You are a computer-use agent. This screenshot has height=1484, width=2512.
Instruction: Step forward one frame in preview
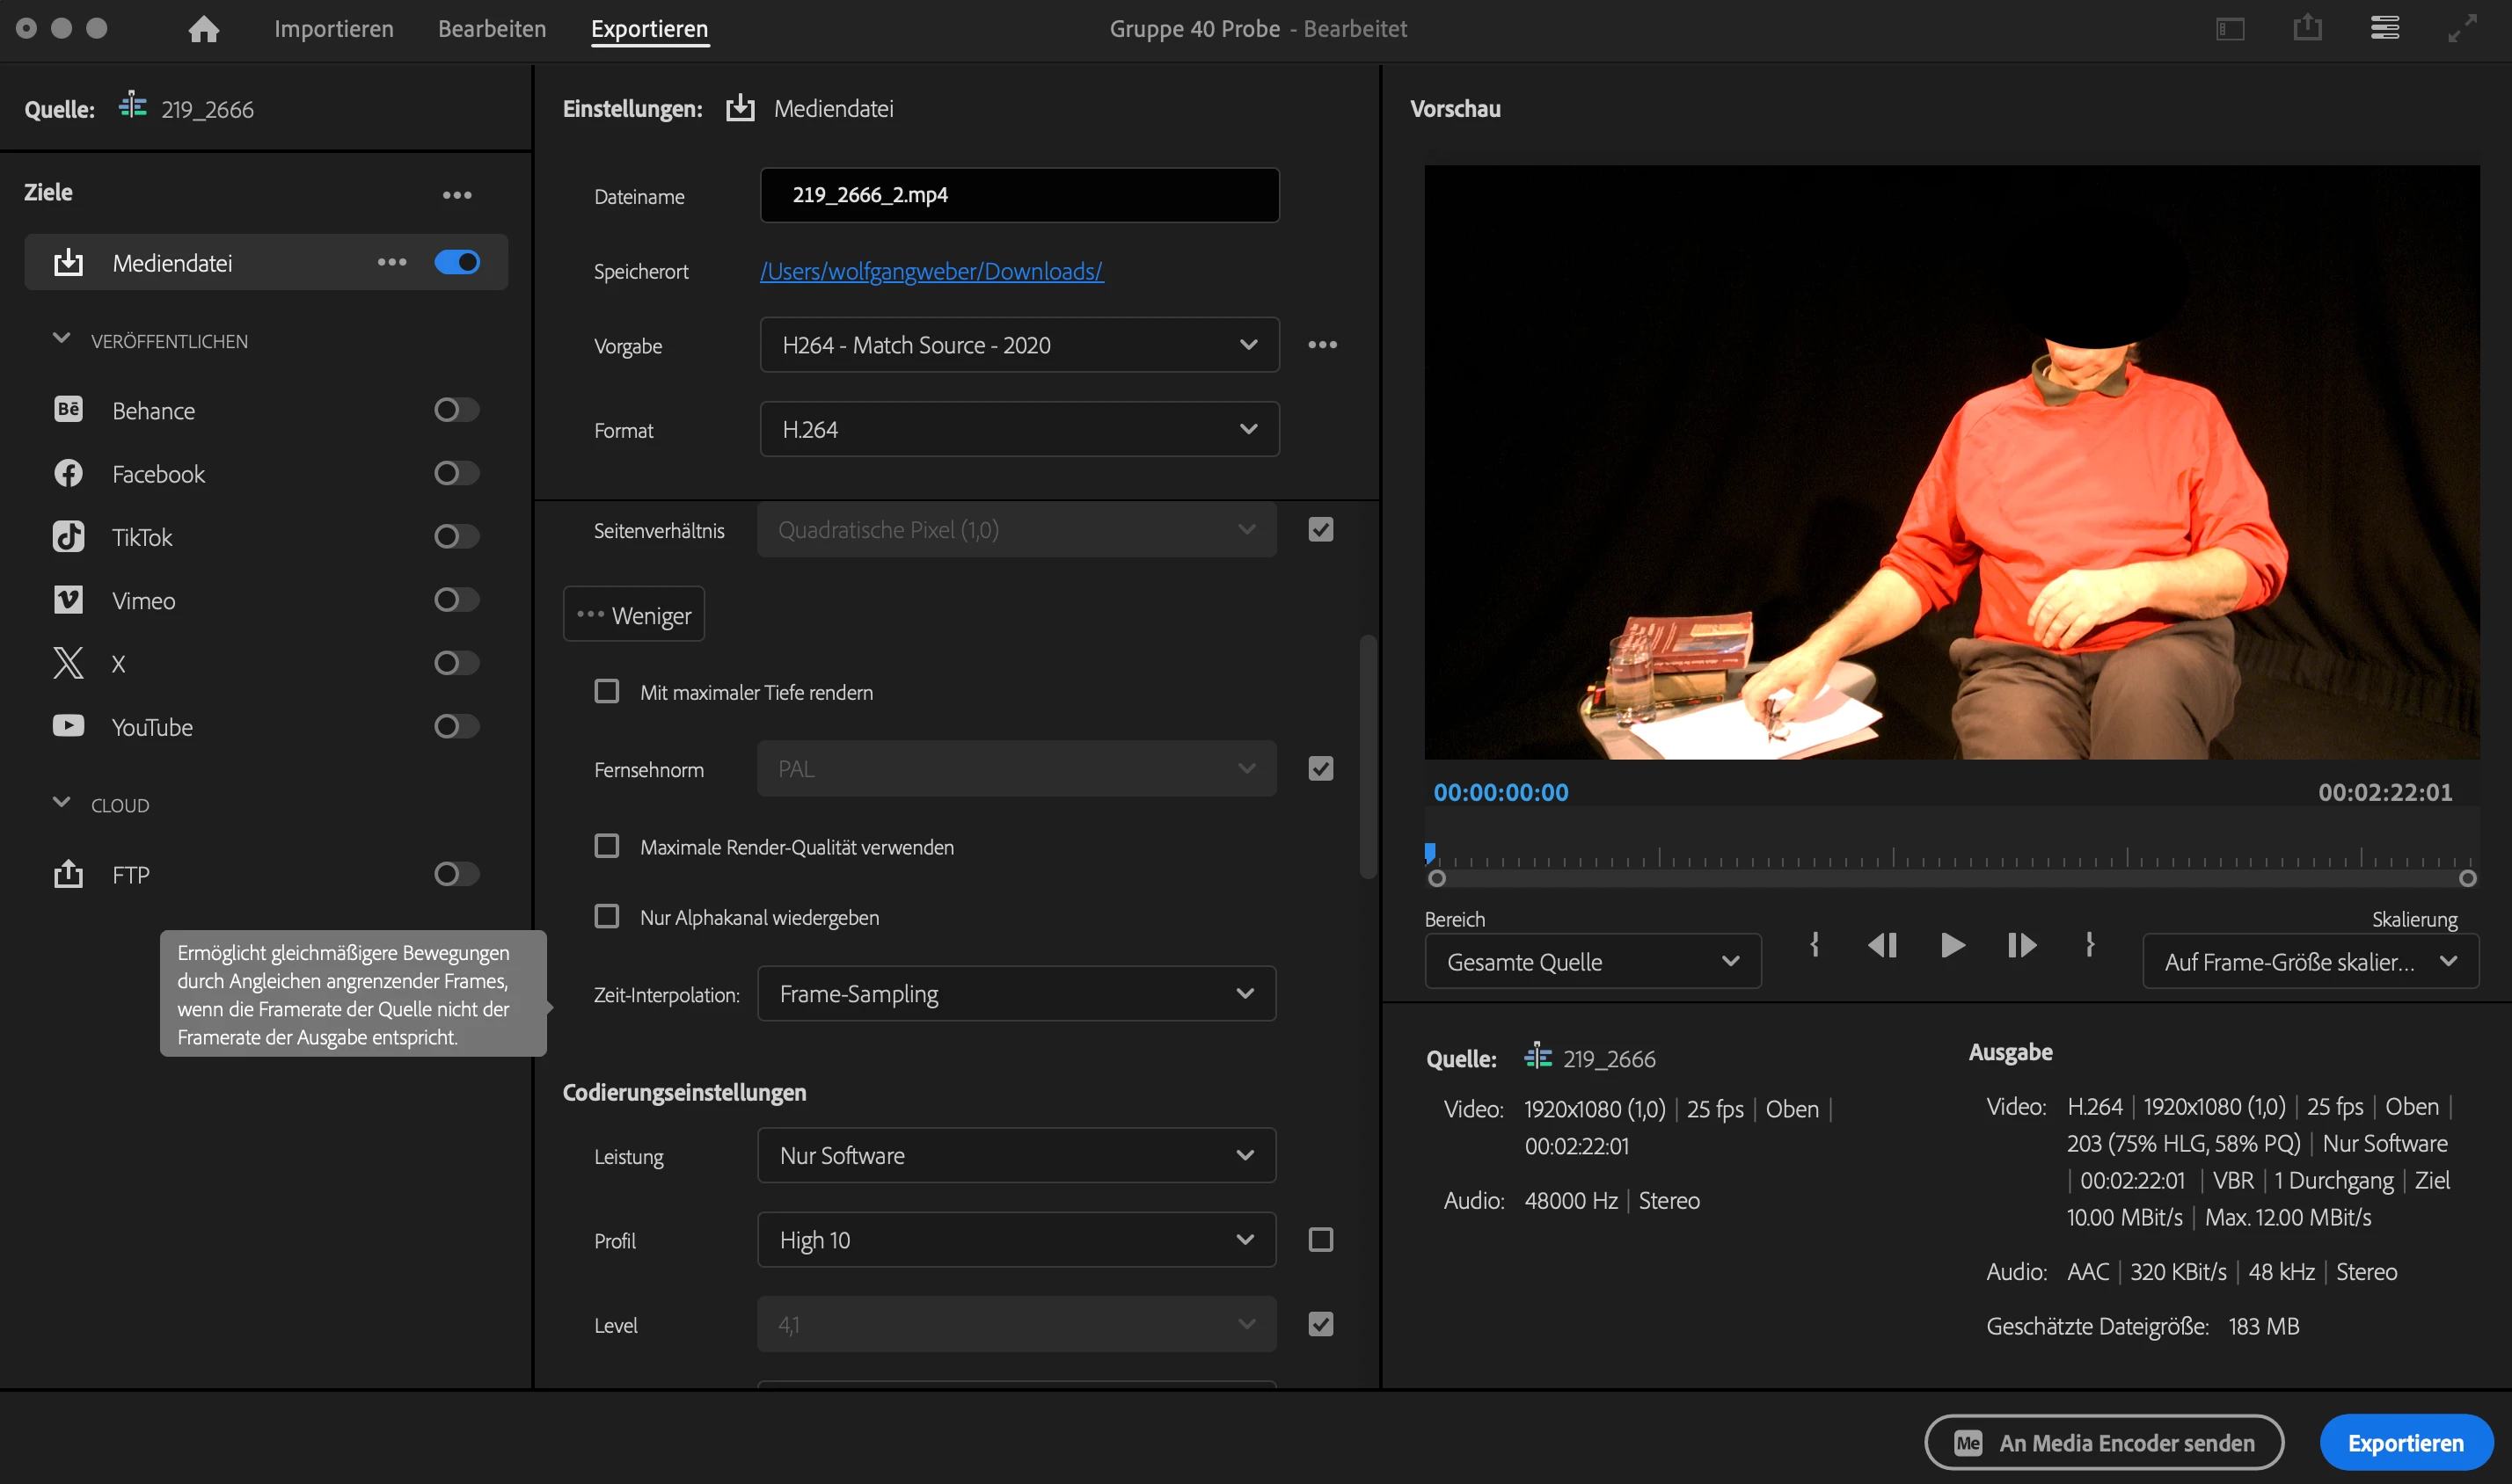point(2021,945)
